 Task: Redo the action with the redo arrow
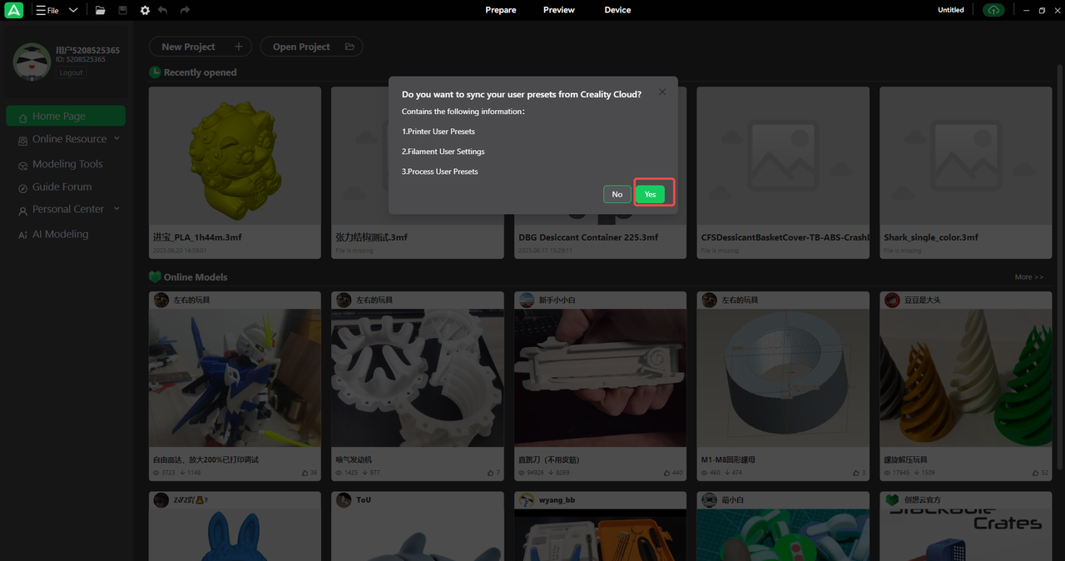click(x=185, y=10)
